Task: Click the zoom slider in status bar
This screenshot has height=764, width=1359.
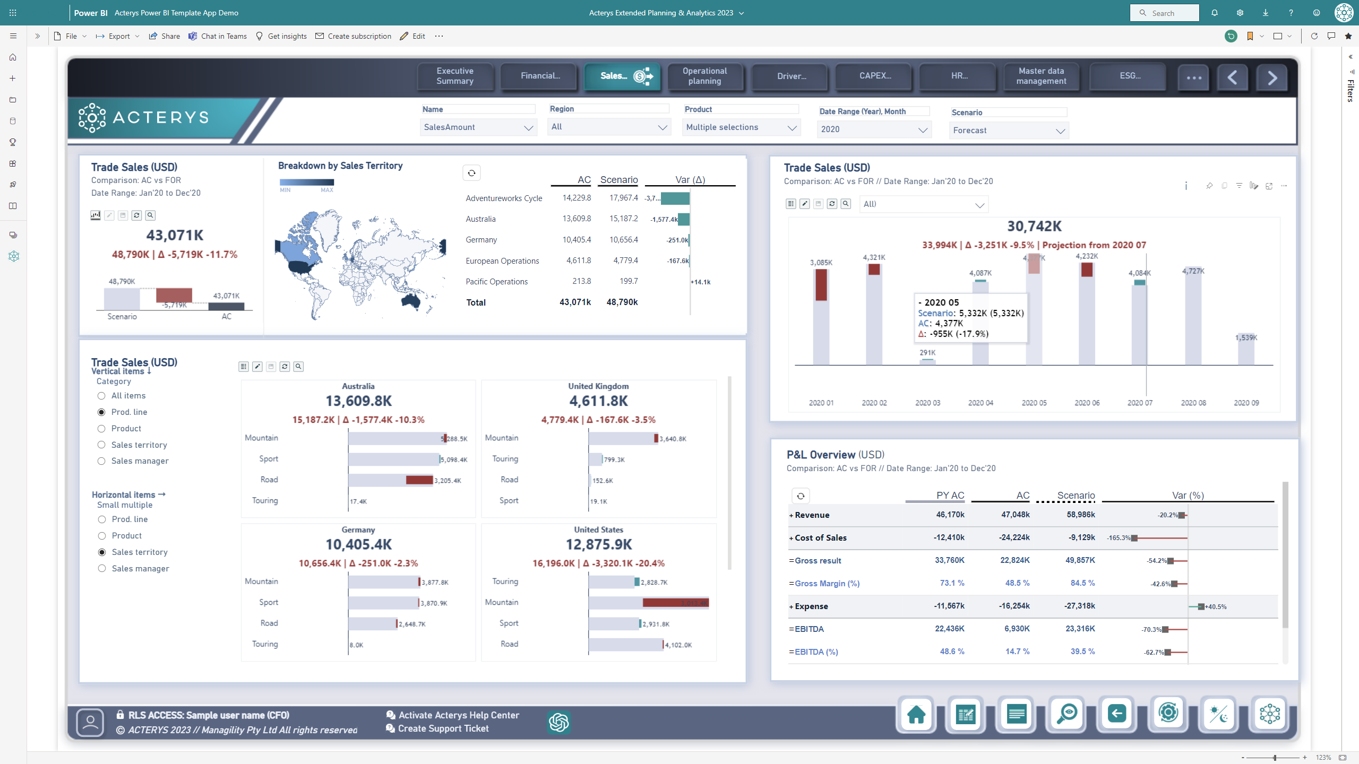Action: click(1275, 758)
